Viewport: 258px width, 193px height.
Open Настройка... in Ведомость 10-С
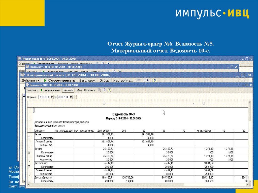90,90
